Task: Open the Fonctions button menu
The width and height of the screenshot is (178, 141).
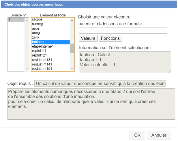Action: tap(110, 38)
